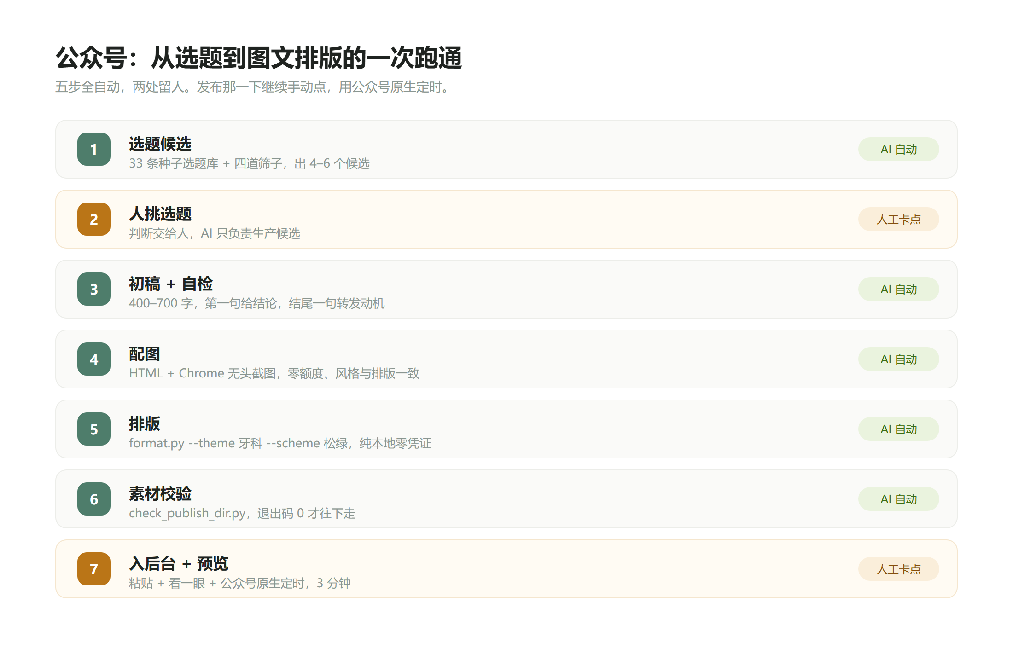The image size is (1013, 672).
Task: Click the format.py --theme 牙科 description
Action: coord(280,443)
